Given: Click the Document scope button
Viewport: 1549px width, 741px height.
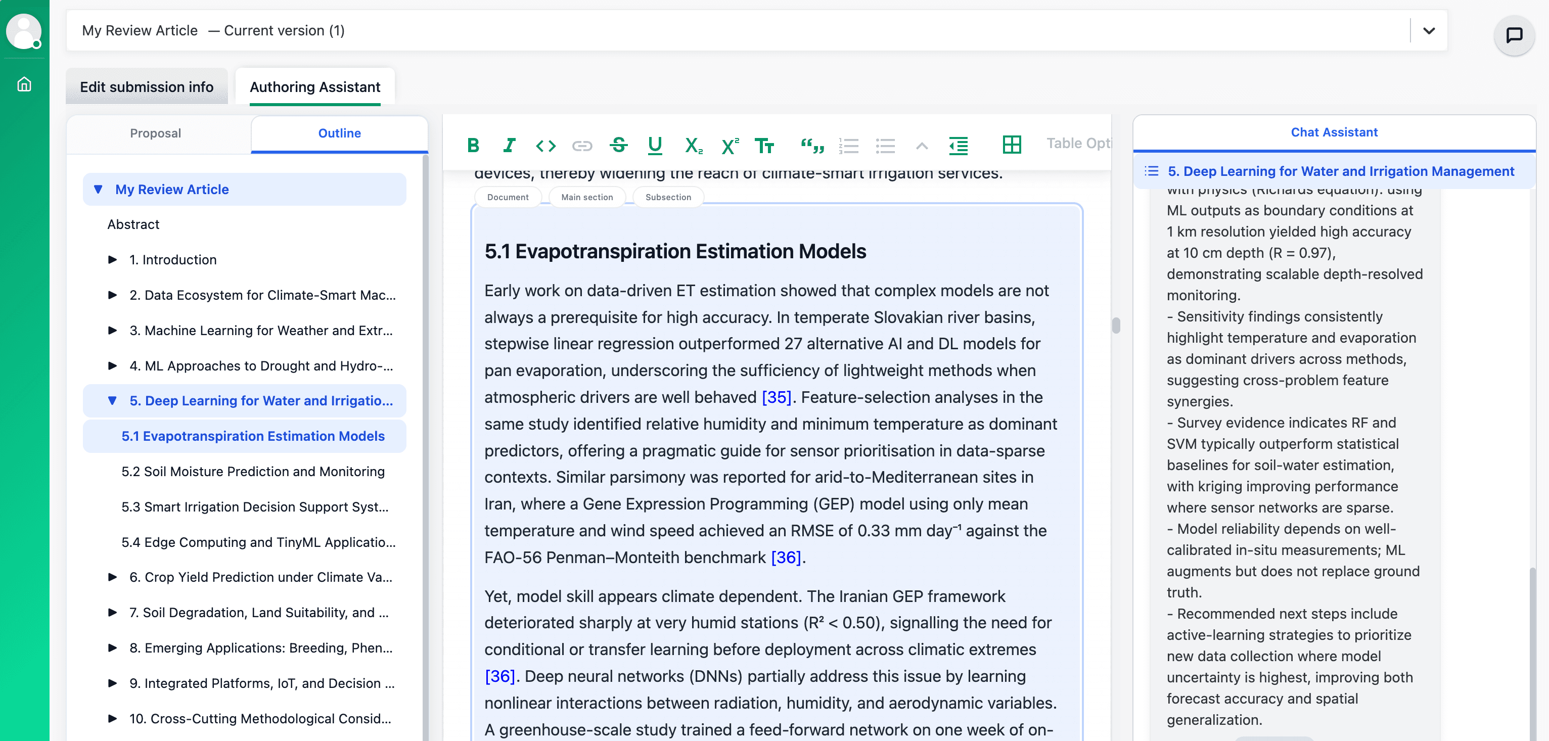Looking at the screenshot, I should click(508, 197).
